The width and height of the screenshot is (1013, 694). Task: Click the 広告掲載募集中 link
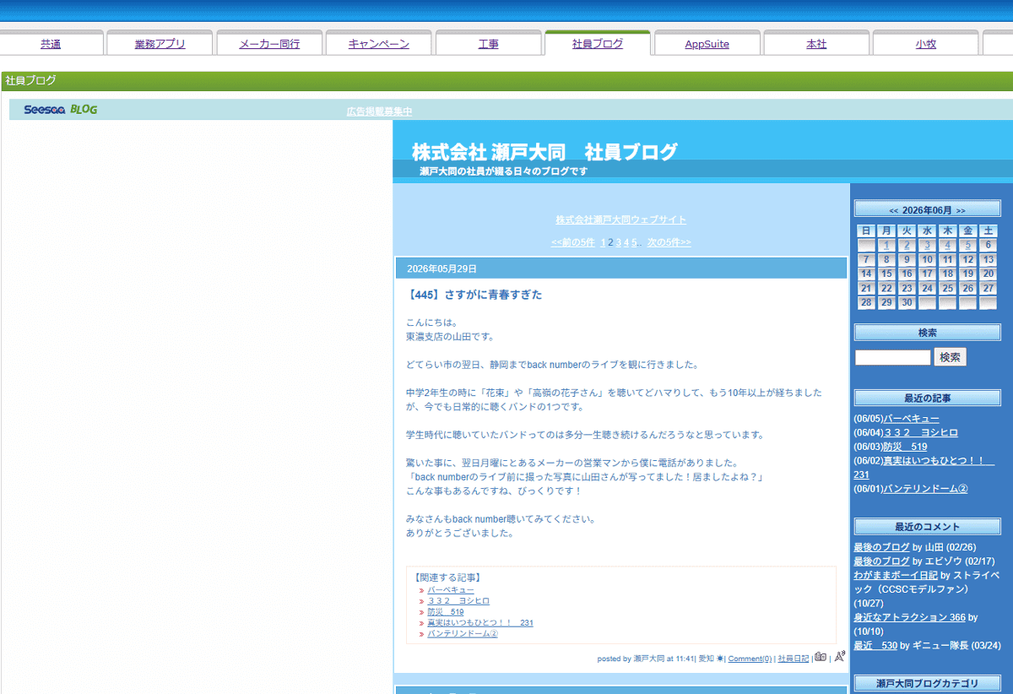[379, 111]
